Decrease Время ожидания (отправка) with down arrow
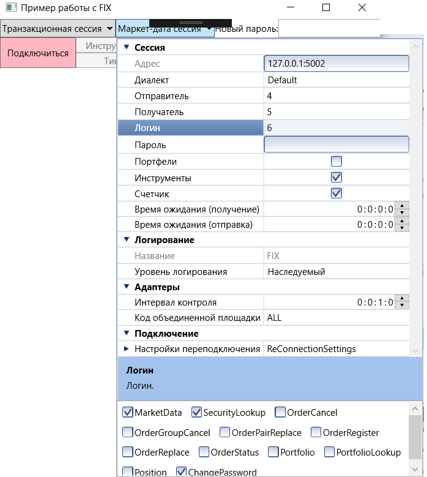This screenshot has height=477, width=427. pyautogui.click(x=402, y=228)
